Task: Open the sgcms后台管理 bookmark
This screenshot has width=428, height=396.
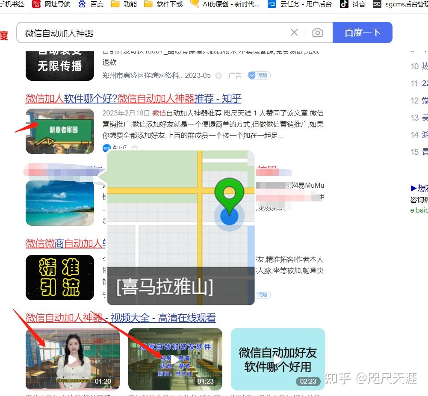Action: (401, 4)
